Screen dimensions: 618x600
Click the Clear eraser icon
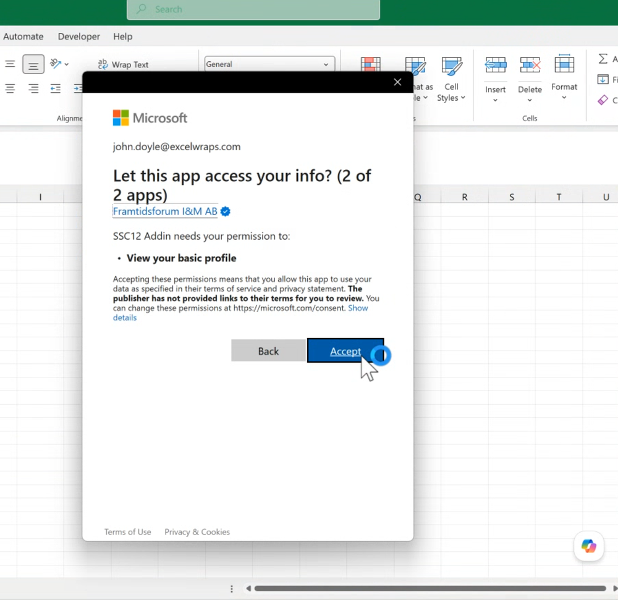603,100
